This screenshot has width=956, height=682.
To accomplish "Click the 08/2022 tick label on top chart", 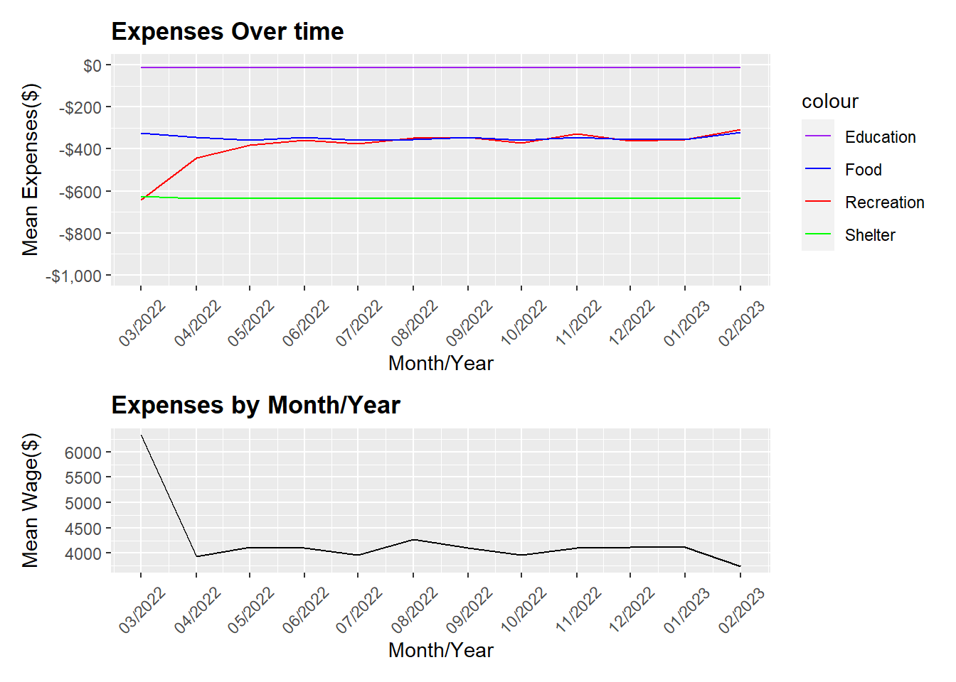I will pyautogui.click(x=415, y=323).
